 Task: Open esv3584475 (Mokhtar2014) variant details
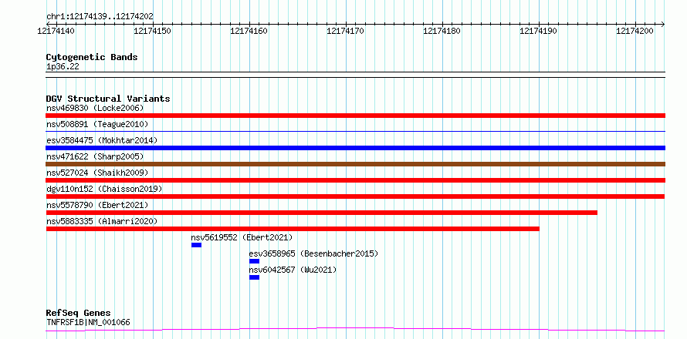(x=102, y=140)
